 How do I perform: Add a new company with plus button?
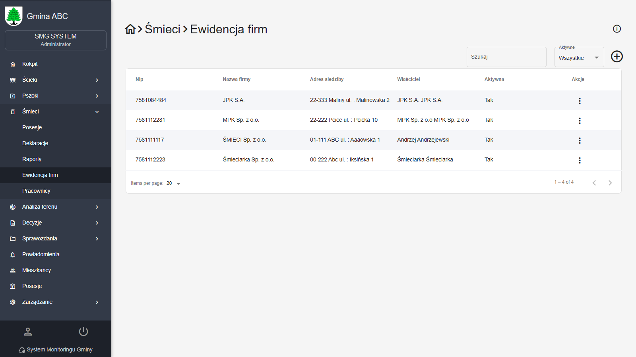pos(617,57)
